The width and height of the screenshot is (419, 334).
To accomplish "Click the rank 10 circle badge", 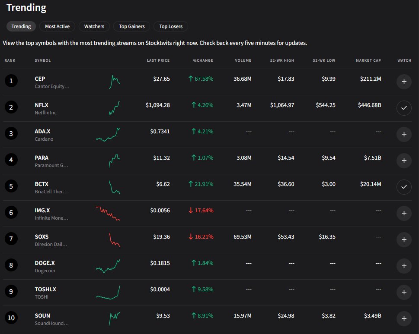I will pos(11,318).
